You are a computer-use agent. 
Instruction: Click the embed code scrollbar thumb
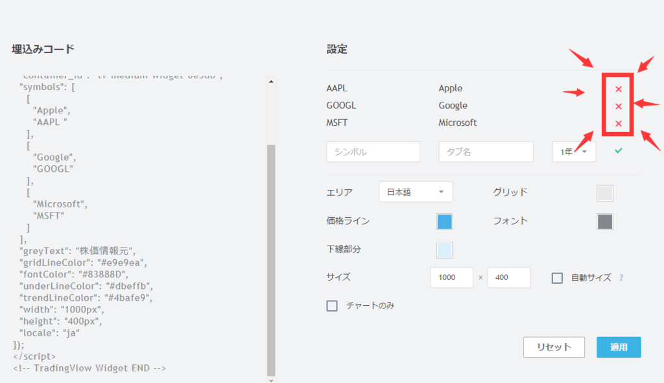(x=271, y=259)
